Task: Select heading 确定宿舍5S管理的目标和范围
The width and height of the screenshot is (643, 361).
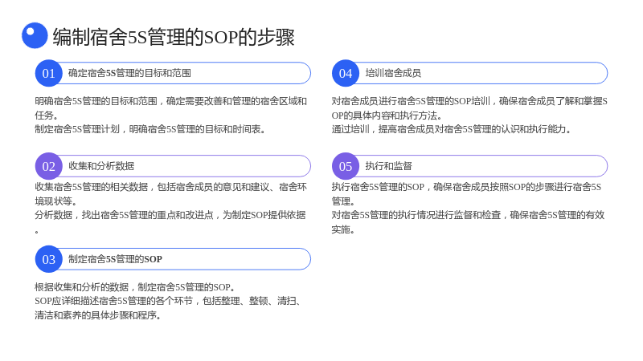Action: 129,73
